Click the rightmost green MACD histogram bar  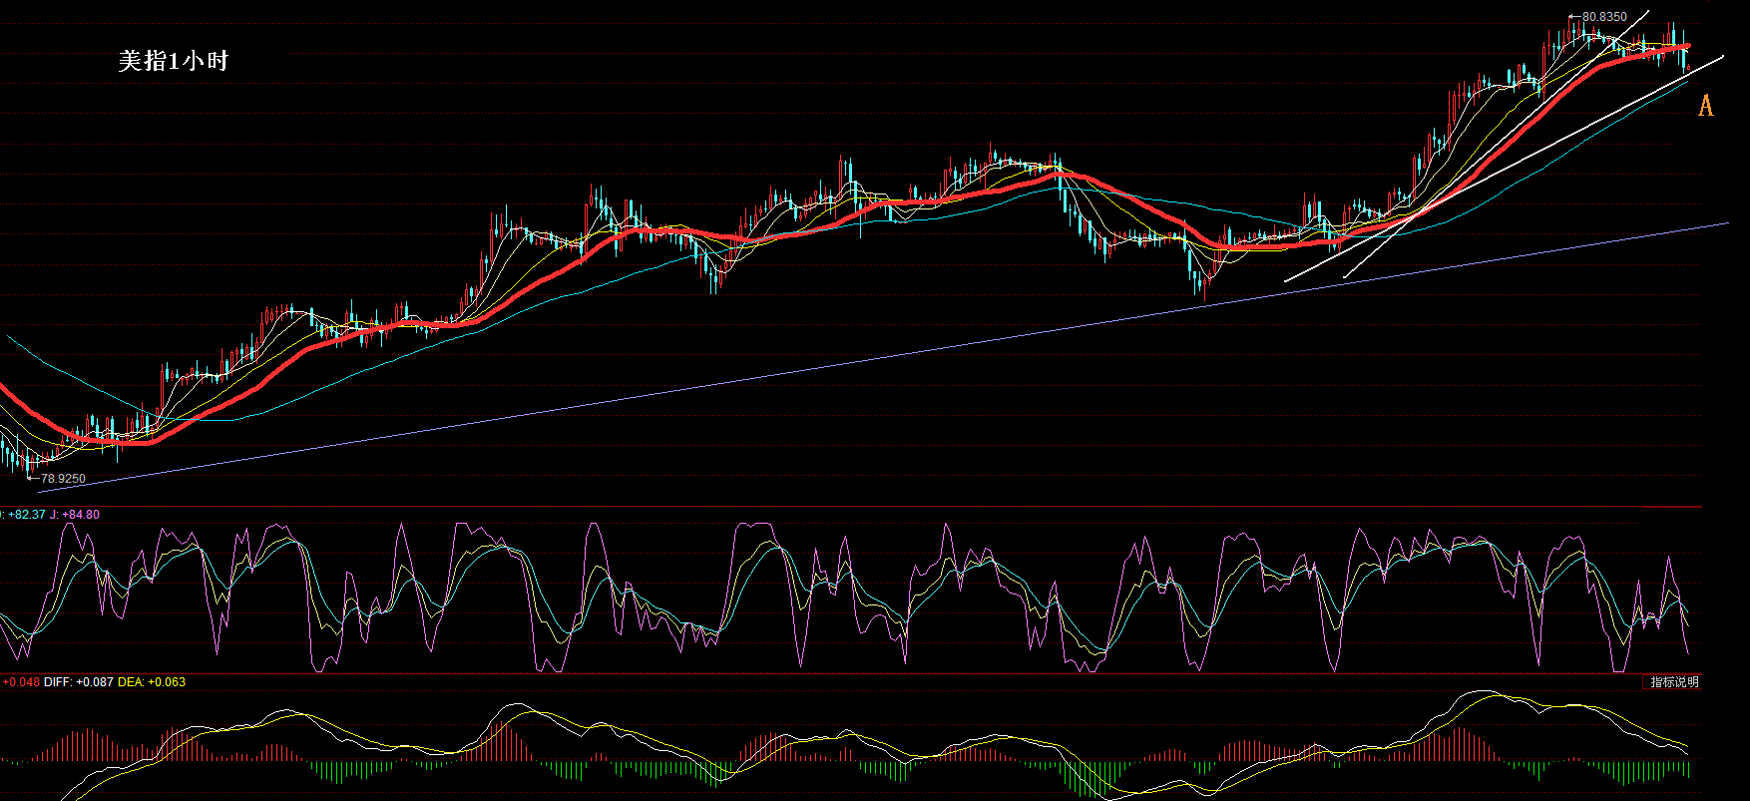(x=1689, y=769)
